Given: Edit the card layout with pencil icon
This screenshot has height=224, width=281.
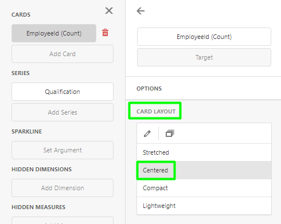Looking at the screenshot, I should tap(147, 133).
